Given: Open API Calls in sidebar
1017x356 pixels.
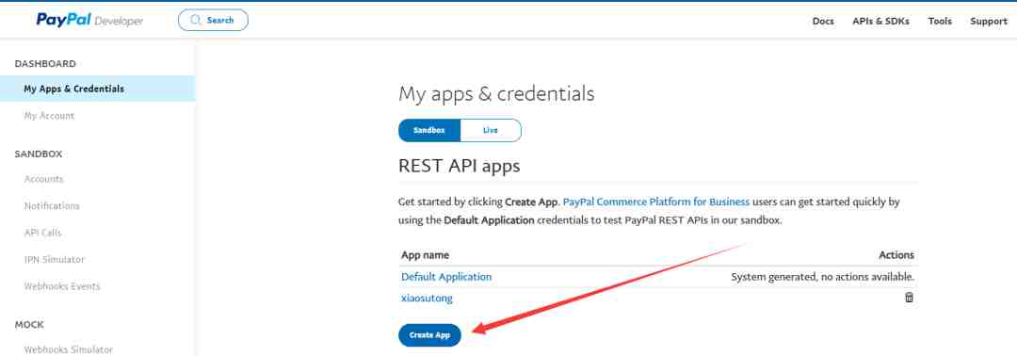Looking at the screenshot, I should (x=42, y=233).
